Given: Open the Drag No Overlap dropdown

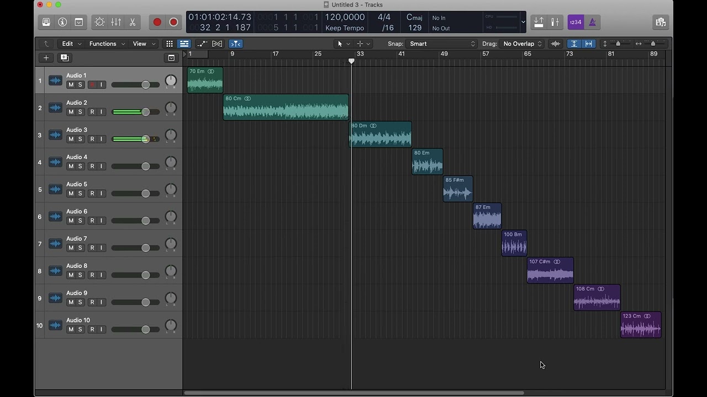Looking at the screenshot, I should pyautogui.click(x=522, y=44).
